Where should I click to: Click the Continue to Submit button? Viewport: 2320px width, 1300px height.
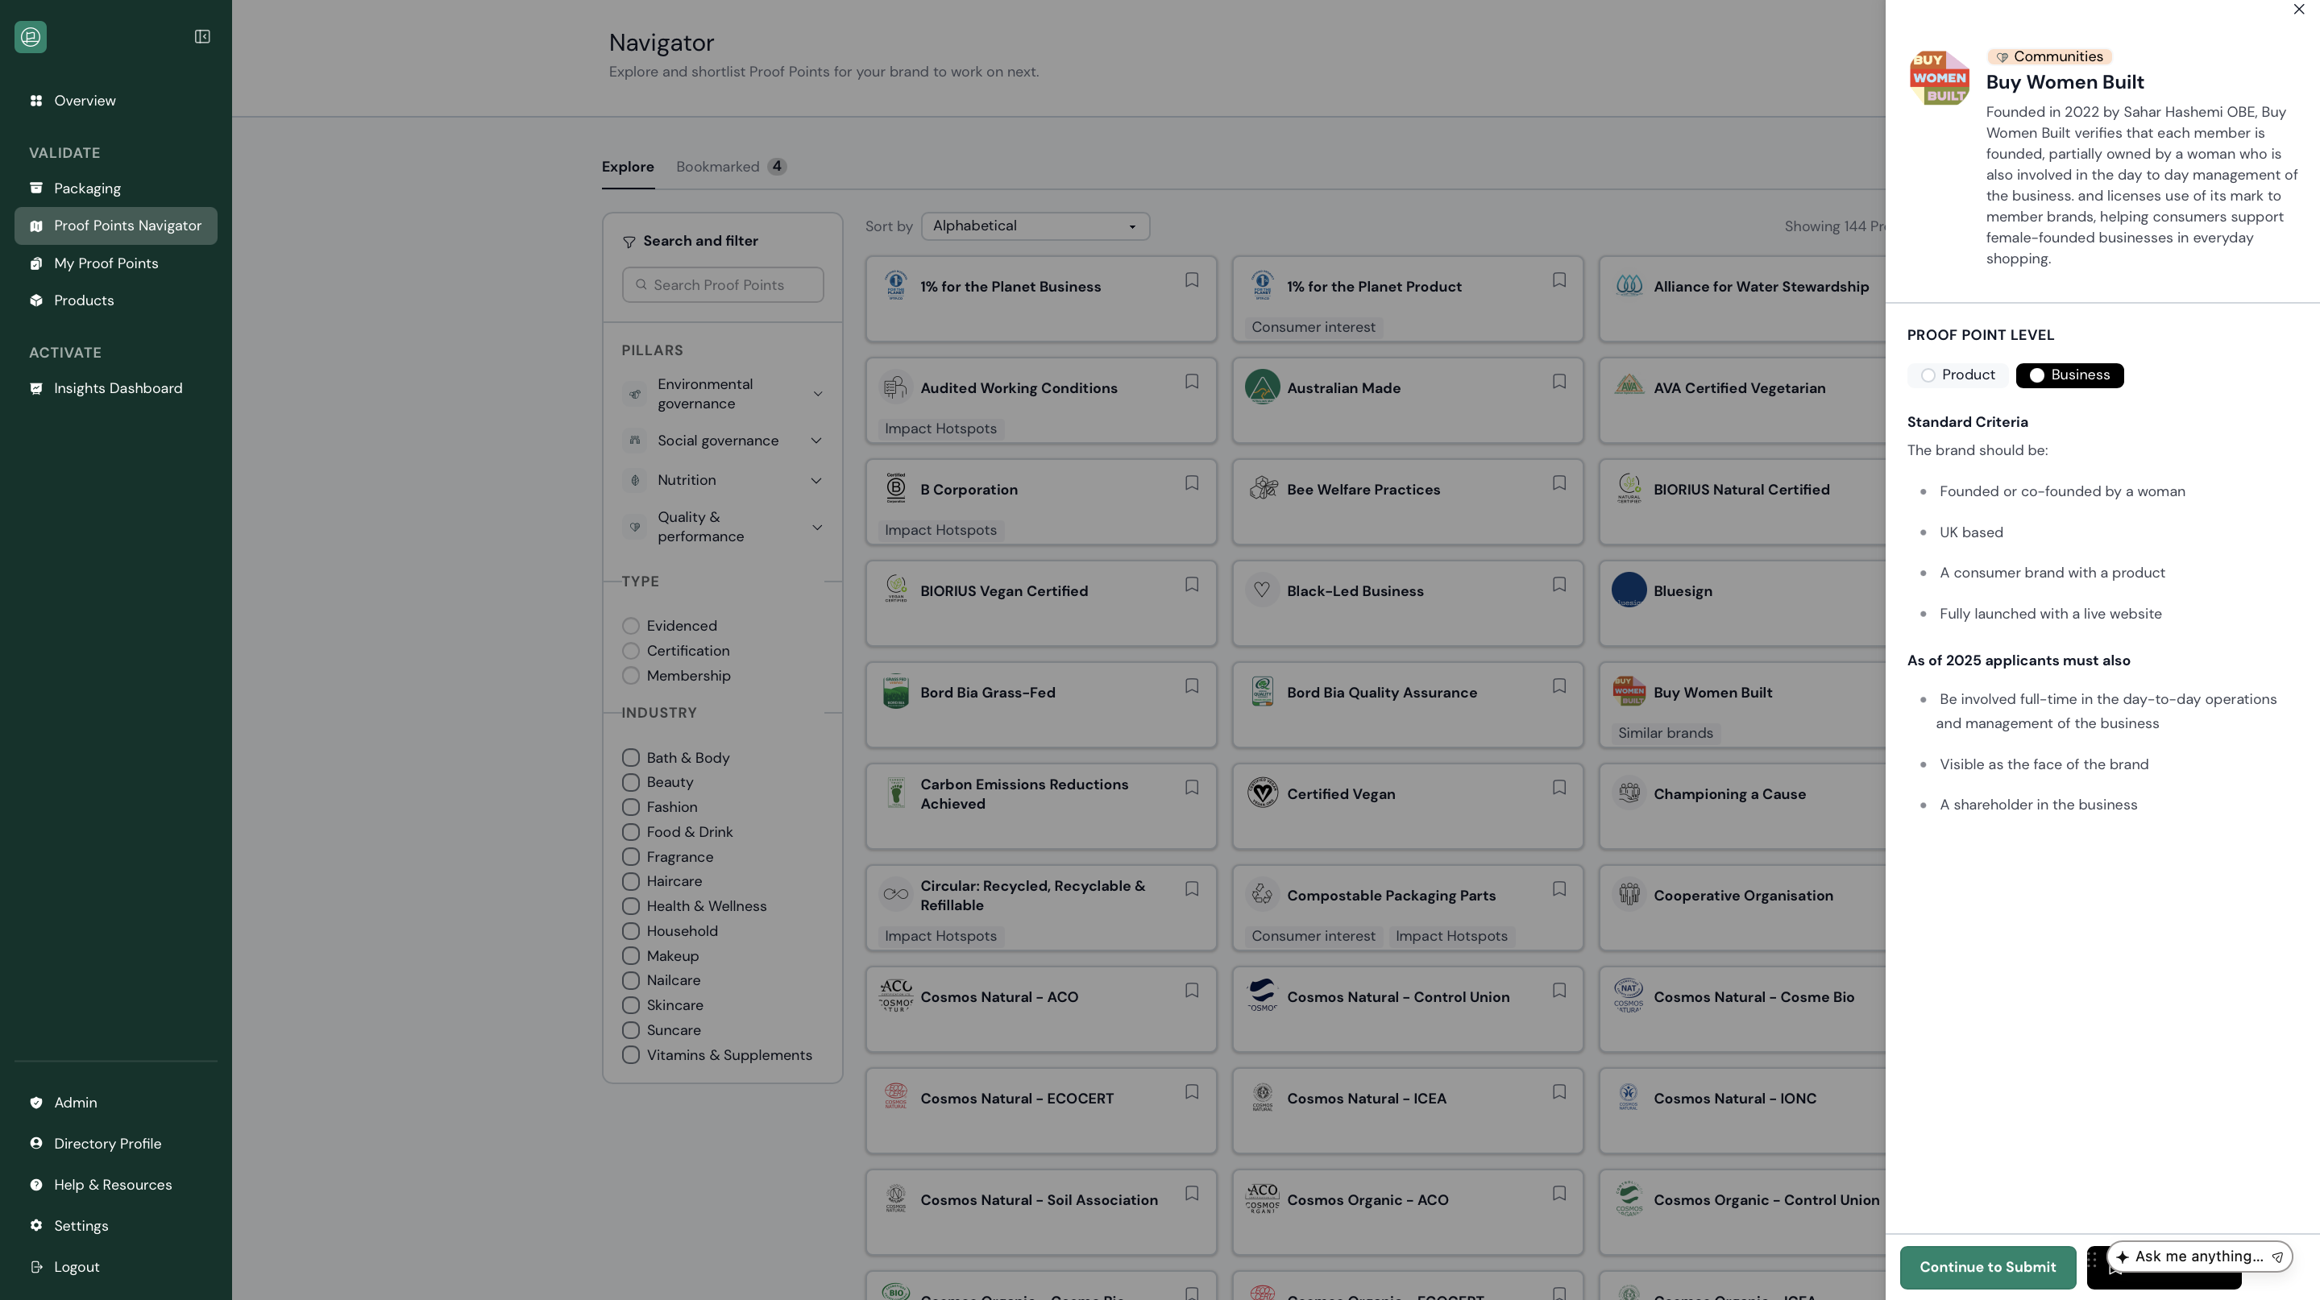(1988, 1268)
